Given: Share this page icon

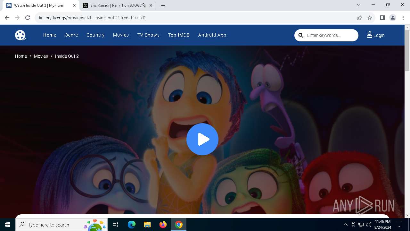Looking at the screenshot, I should (x=359, y=18).
